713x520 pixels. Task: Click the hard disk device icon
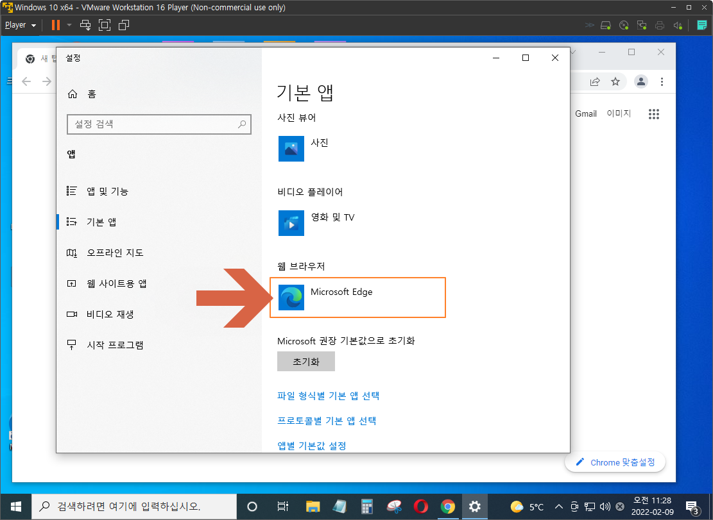tap(606, 25)
